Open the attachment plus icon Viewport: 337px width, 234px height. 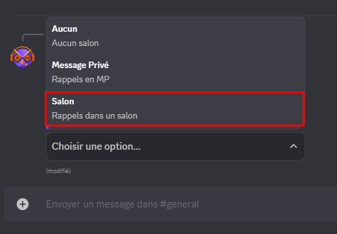coord(23,204)
